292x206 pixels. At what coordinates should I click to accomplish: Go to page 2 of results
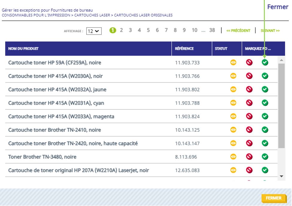[x=121, y=30]
